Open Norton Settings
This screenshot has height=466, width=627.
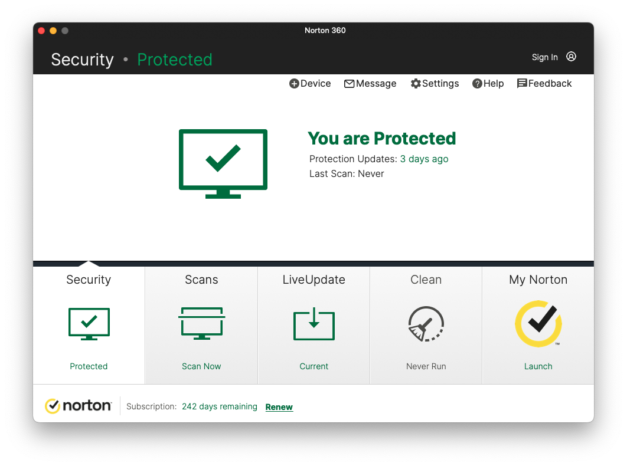[x=435, y=84]
